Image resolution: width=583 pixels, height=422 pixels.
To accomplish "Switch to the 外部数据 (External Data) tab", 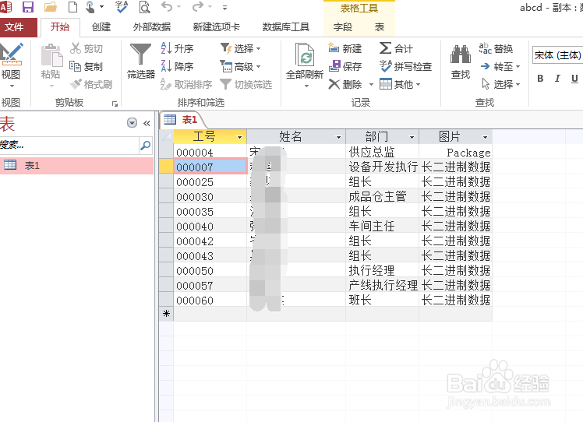I will pos(152,27).
